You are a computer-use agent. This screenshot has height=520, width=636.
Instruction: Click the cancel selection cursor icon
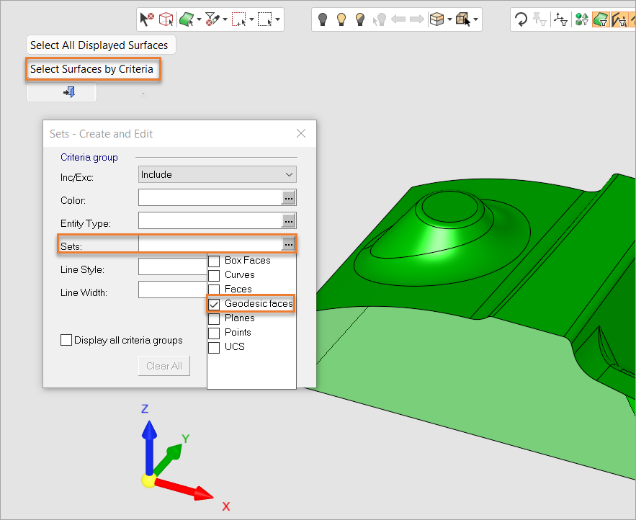147,19
